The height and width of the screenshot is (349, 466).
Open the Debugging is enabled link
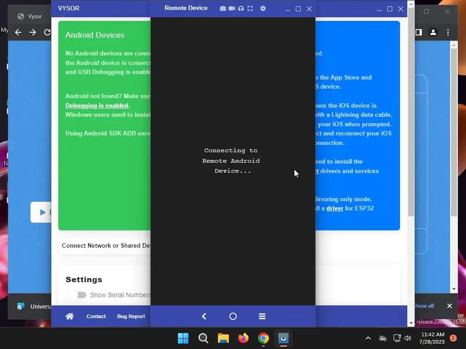pyautogui.click(x=97, y=105)
